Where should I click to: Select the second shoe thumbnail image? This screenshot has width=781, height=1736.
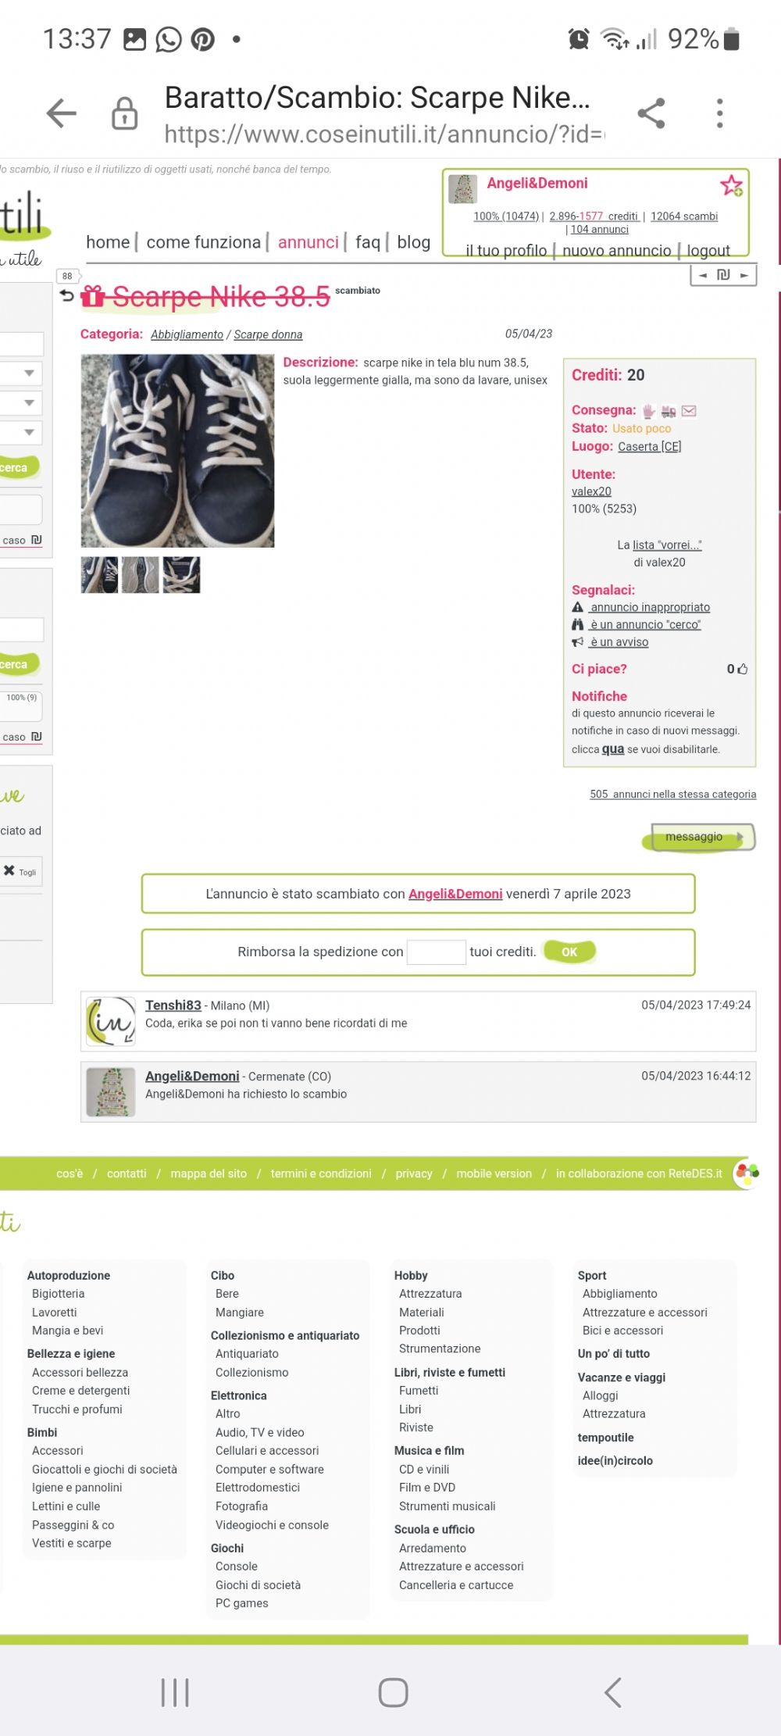pyautogui.click(x=141, y=575)
